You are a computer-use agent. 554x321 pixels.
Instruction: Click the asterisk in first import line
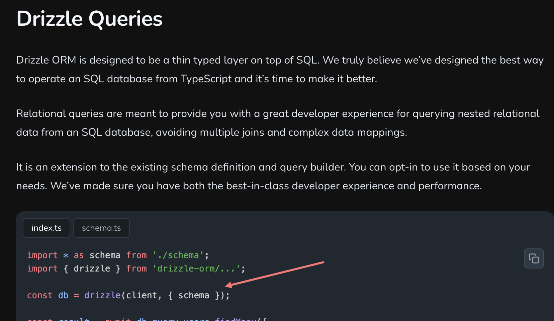66,255
